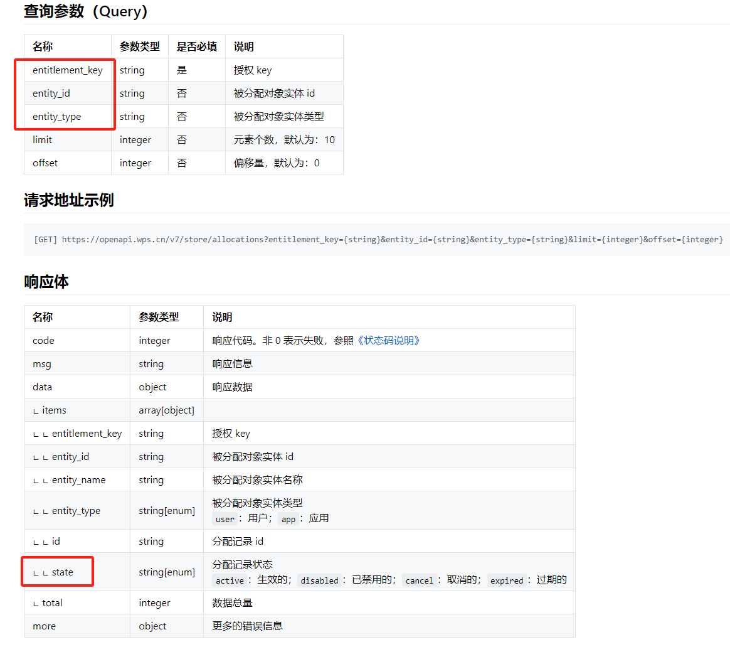The height and width of the screenshot is (647, 730).
Task: Click the 是否必填 column header
Action: [197, 47]
